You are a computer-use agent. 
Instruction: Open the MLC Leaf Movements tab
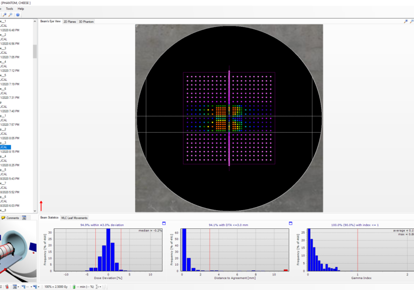click(x=75, y=218)
